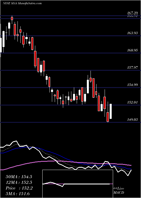Click the 12MA : 152.5 value
The width and height of the screenshot is (141, 198).
(19, 182)
